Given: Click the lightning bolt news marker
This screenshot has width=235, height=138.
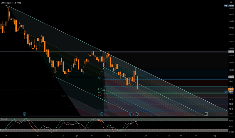Looking at the screenshot, I should [x=137, y=114].
